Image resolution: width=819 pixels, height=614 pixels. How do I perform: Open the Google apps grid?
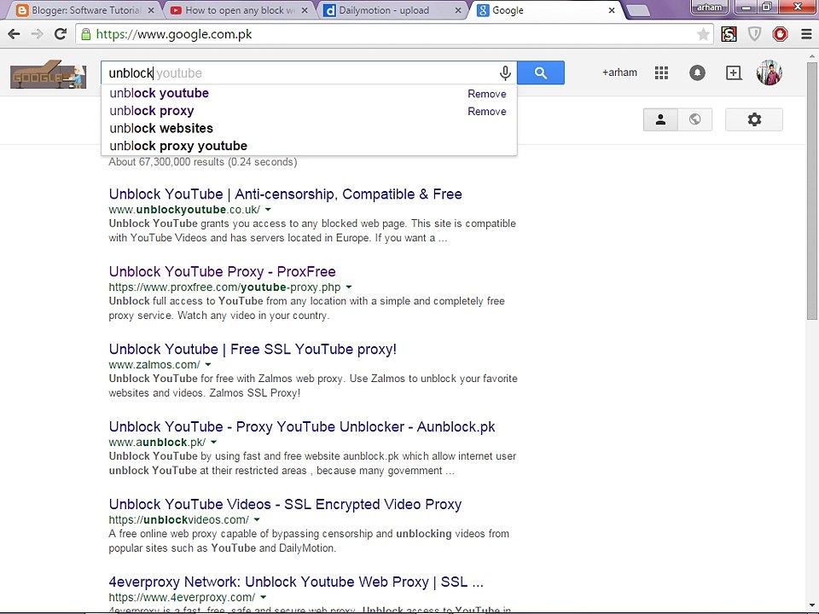(661, 73)
